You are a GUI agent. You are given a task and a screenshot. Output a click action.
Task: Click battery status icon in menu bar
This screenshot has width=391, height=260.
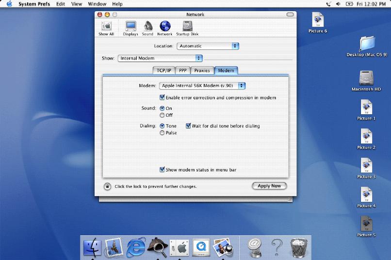click(x=349, y=4)
